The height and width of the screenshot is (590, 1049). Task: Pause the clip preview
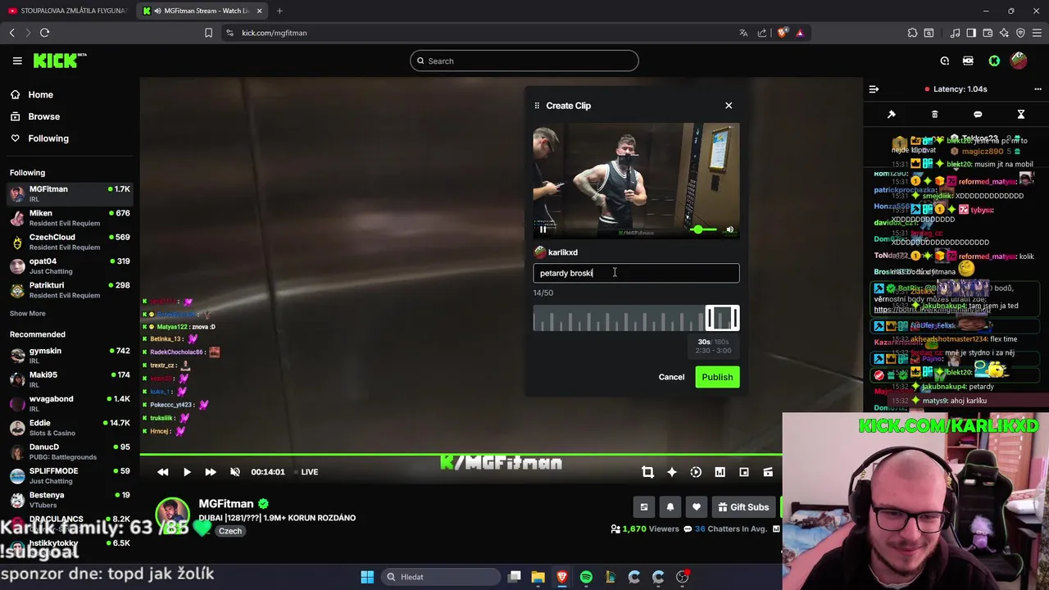click(x=543, y=229)
